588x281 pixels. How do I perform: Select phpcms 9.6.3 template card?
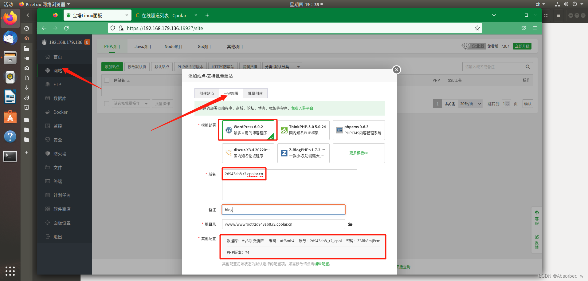(359, 130)
